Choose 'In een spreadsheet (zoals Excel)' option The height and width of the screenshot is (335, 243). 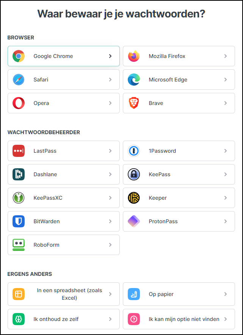(64, 294)
